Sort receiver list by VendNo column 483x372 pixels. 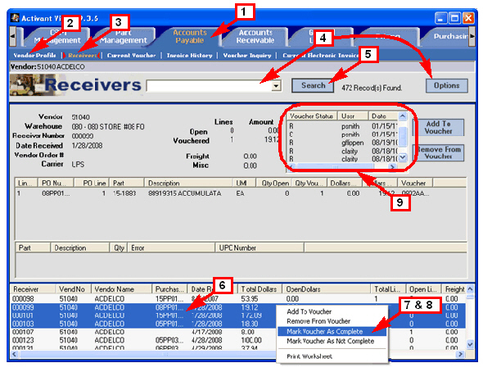click(74, 289)
